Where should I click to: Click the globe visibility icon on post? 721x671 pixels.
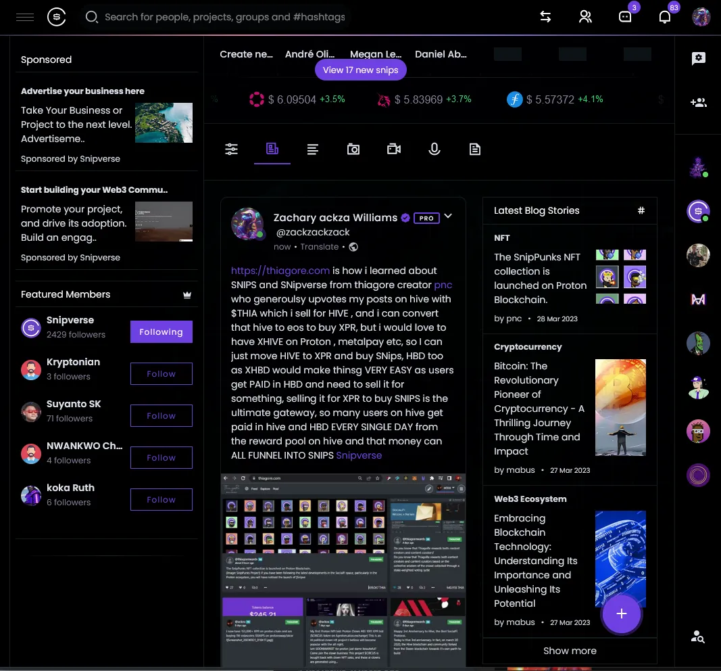[x=353, y=247]
